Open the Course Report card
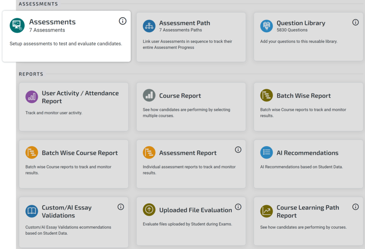This screenshot has height=249, width=365. [x=191, y=107]
